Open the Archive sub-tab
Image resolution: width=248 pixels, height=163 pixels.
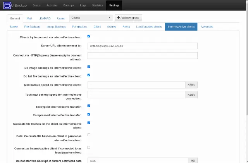pos(112,27)
